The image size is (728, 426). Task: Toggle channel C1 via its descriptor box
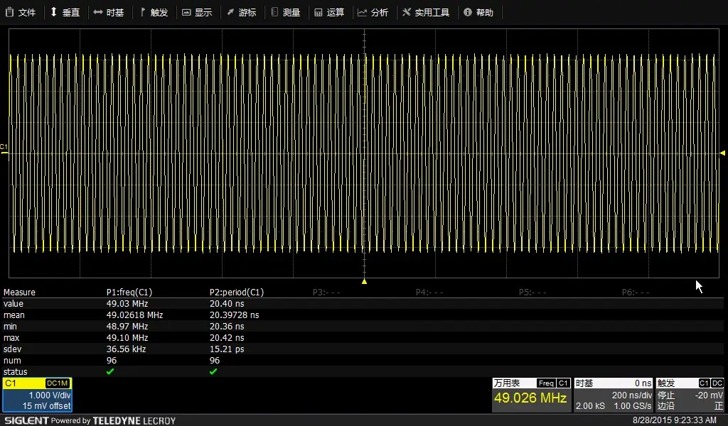click(x=37, y=395)
